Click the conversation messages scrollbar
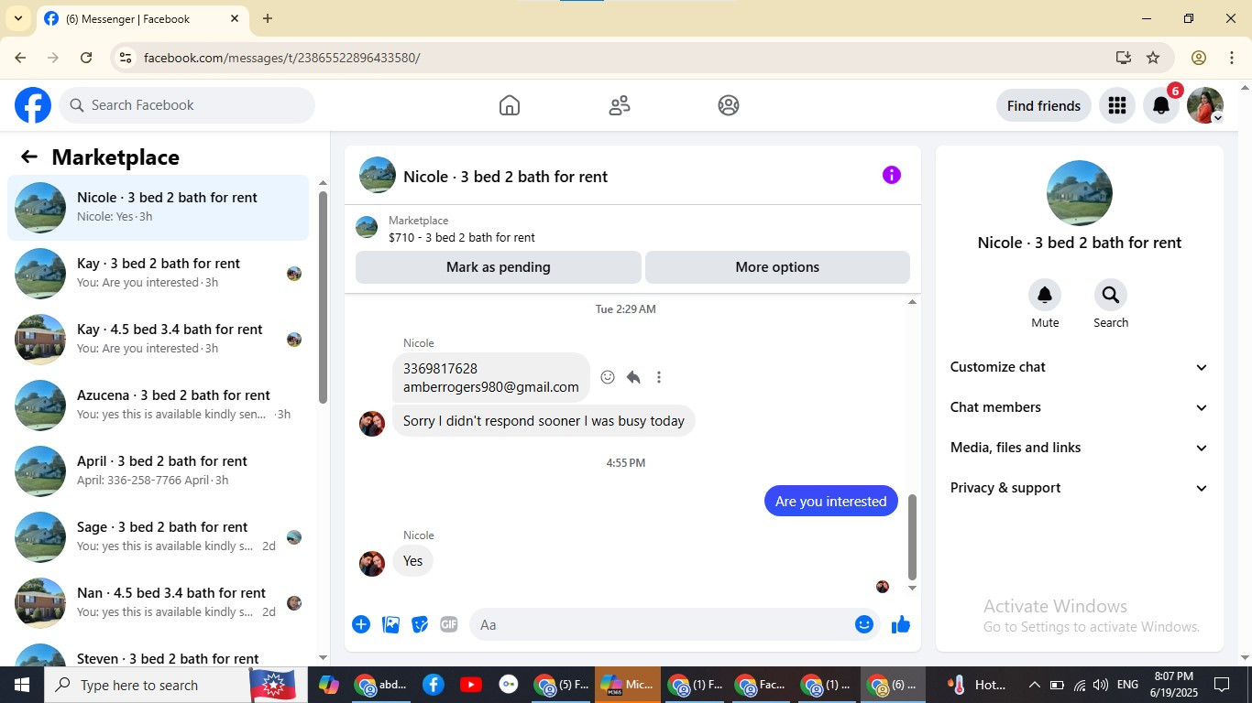Viewport: 1252px width, 703px height. [x=912, y=536]
